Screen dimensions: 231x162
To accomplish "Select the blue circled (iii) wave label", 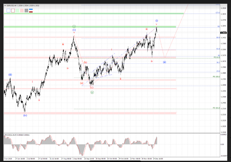I will [10, 75].
